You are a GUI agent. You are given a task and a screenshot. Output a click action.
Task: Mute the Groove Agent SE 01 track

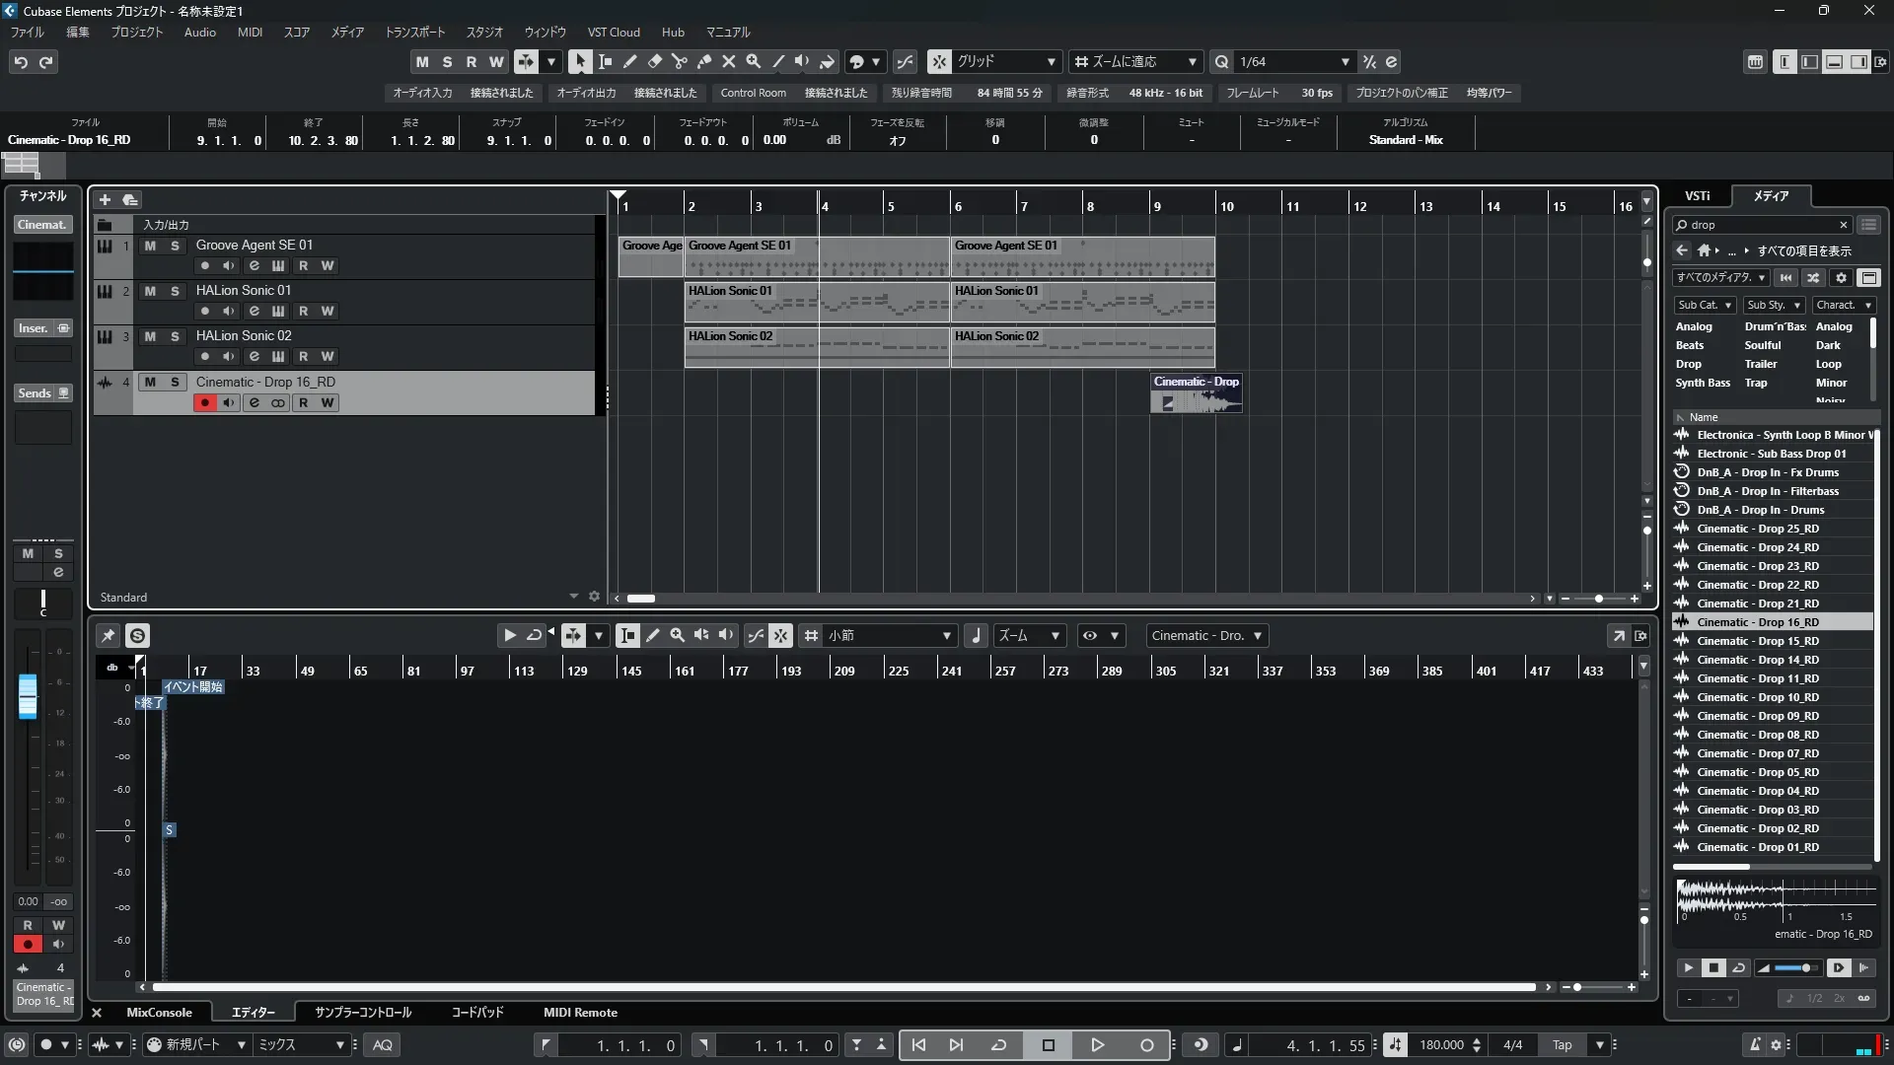point(150,246)
